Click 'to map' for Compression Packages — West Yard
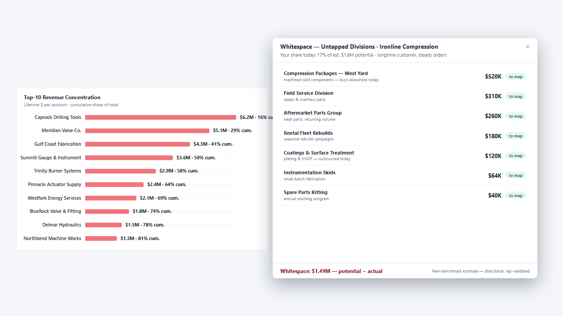Image resolution: width=562 pixels, height=316 pixels. click(515, 77)
